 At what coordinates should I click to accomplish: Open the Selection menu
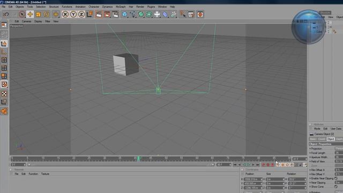41,7
